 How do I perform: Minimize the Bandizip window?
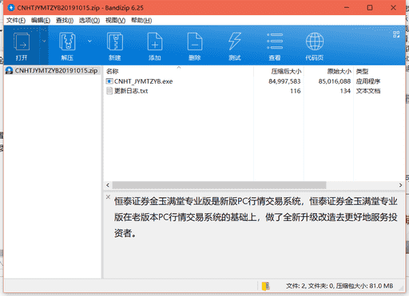tap(347, 7)
